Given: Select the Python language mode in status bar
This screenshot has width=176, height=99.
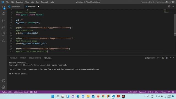Looking at the screenshot, I should click(x=163, y=92).
